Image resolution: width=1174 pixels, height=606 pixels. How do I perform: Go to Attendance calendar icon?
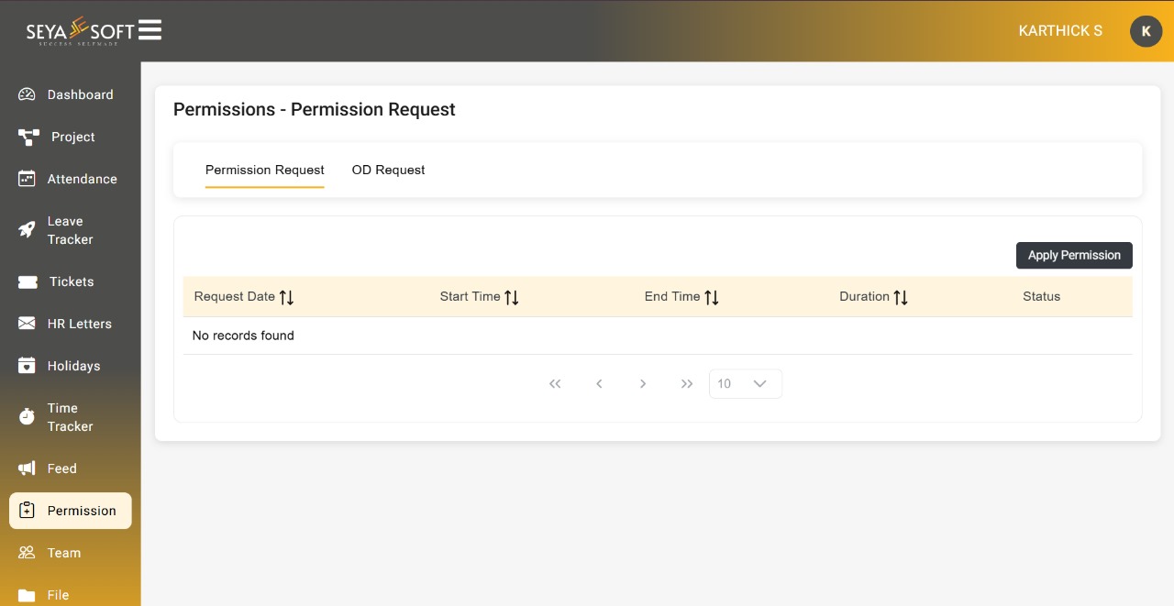click(27, 179)
